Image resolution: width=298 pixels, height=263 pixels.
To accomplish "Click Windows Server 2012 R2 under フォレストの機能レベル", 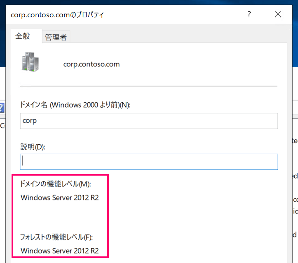I will click(x=60, y=251).
